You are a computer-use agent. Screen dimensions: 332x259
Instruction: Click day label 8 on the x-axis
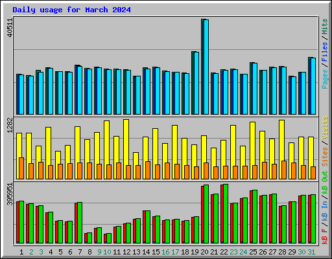[89, 252]
